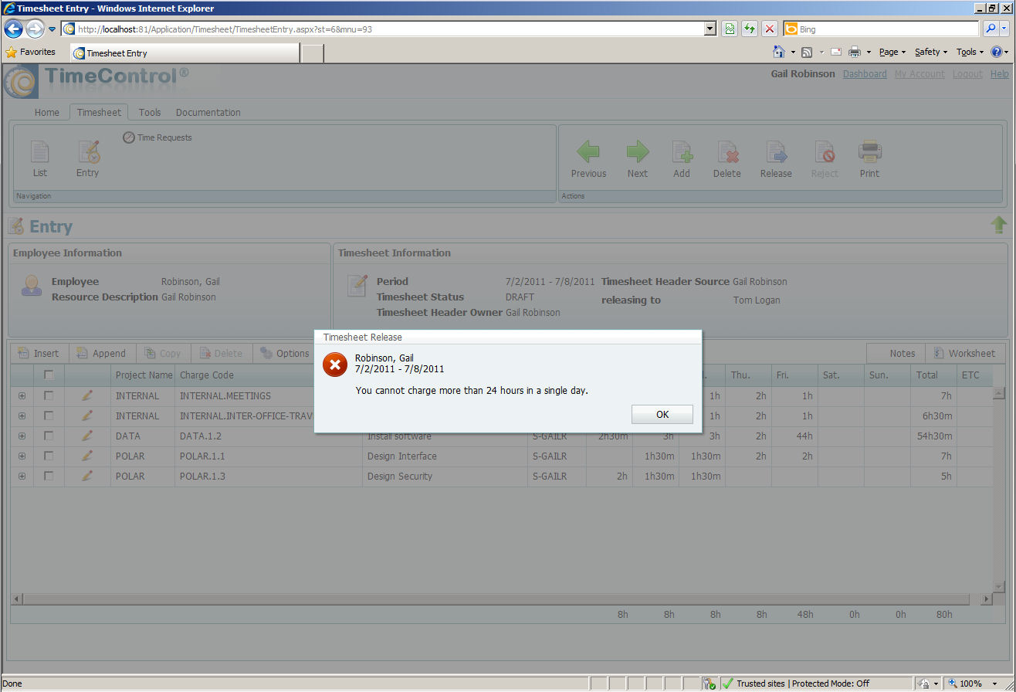Click the green up arrow beside Entry
This screenshot has height=692, width=1016.
click(x=999, y=226)
